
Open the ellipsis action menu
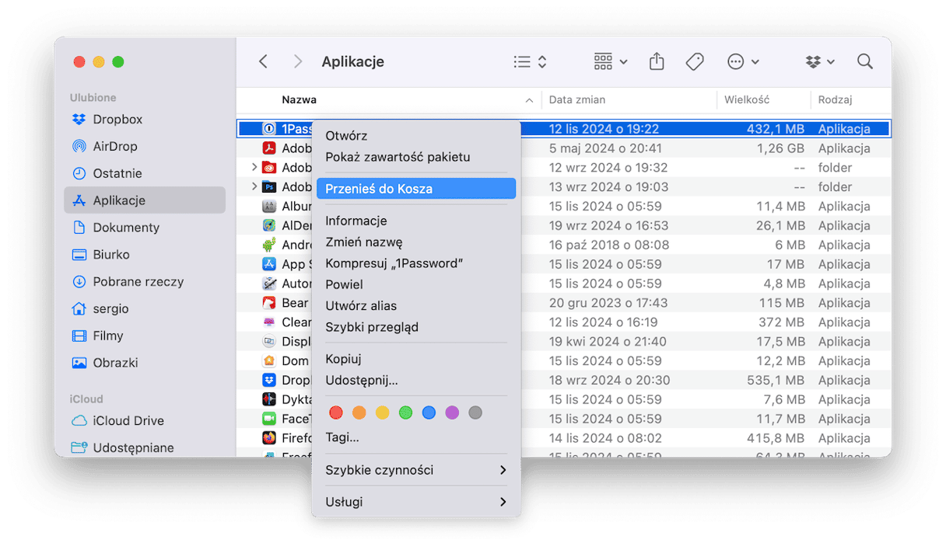743,61
